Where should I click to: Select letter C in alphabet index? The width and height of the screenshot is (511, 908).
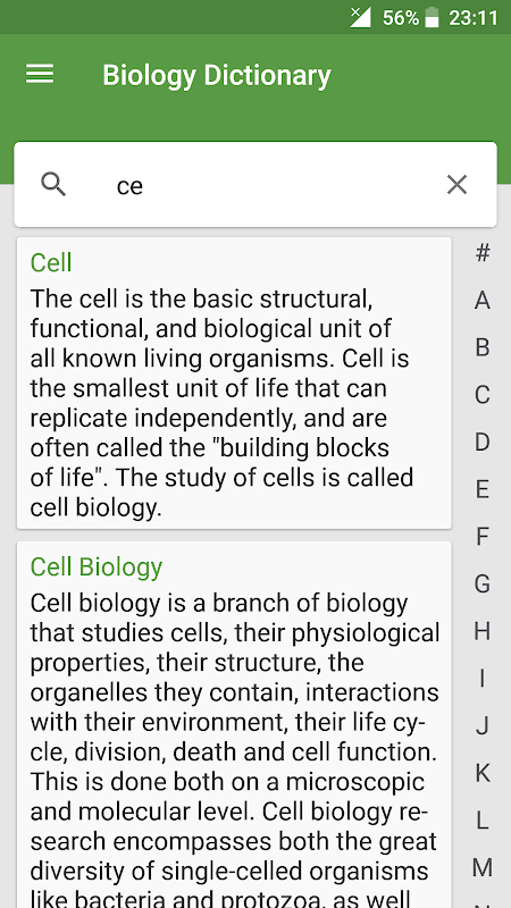coord(482,395)
